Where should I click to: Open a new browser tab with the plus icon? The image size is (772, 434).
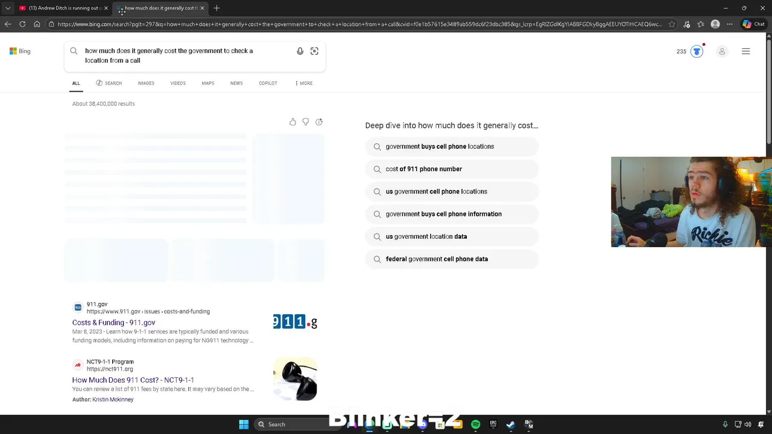pyautogui.click(x=217, y=8)
